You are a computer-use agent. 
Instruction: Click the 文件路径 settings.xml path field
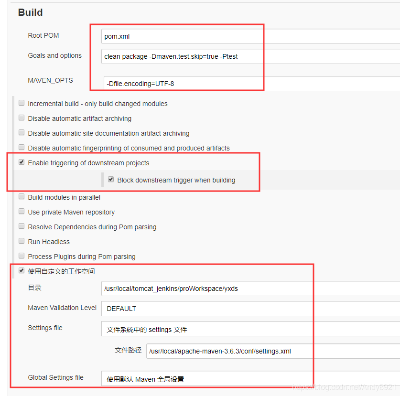tap(273, 351)
